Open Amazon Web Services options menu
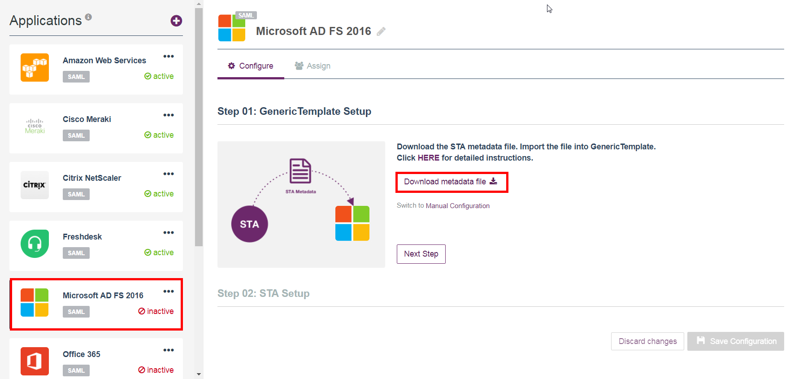The height and width of the screenshot is (379, 790). coord(169,57)
